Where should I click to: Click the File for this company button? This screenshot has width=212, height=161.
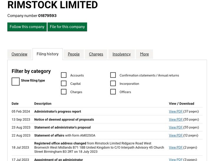coord(67,27)
